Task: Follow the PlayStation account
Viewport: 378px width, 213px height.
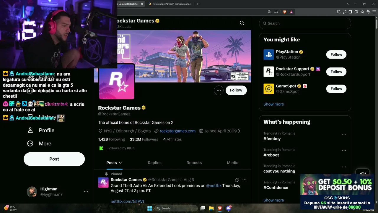Action: (x=336, y=54)
